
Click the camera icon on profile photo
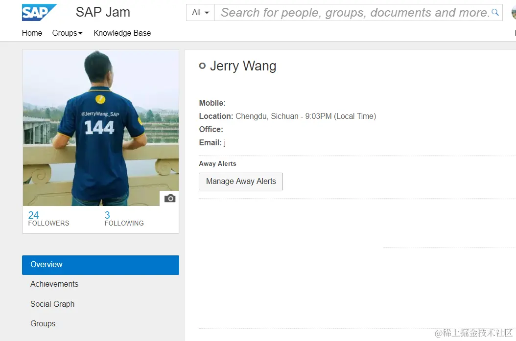(170, 198)
